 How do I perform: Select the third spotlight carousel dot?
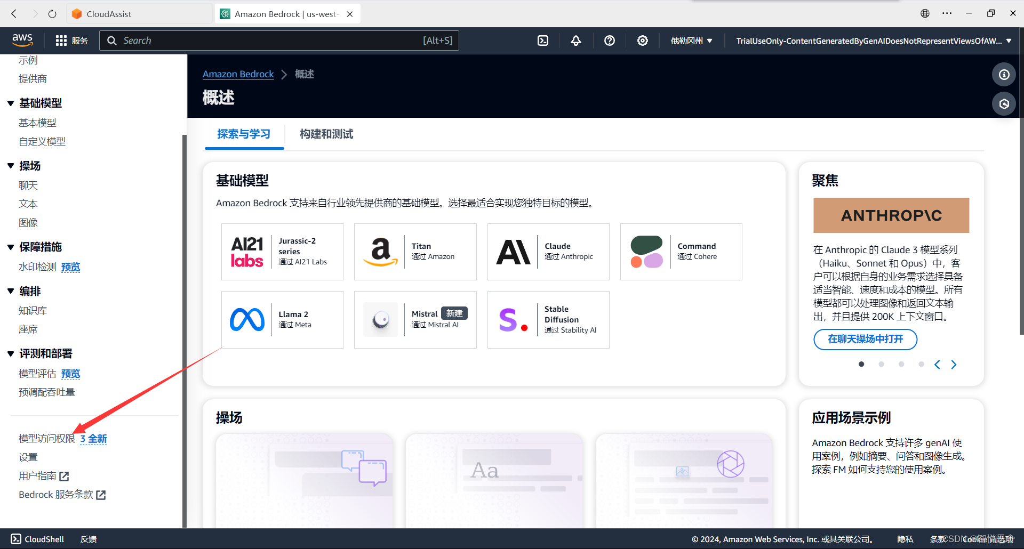coord(901,364)
